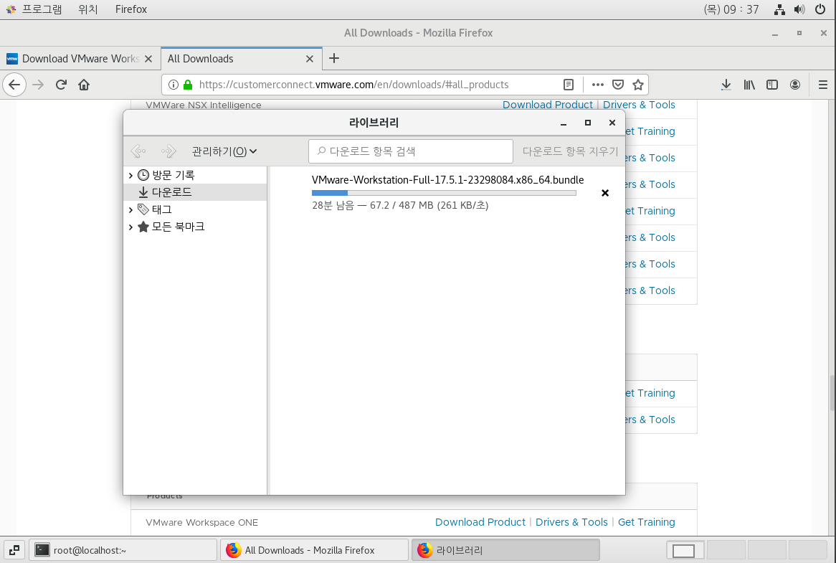This screenshot has width=836, height=563.
Task: Open the network status tray icon
Action: pos(779,9)
